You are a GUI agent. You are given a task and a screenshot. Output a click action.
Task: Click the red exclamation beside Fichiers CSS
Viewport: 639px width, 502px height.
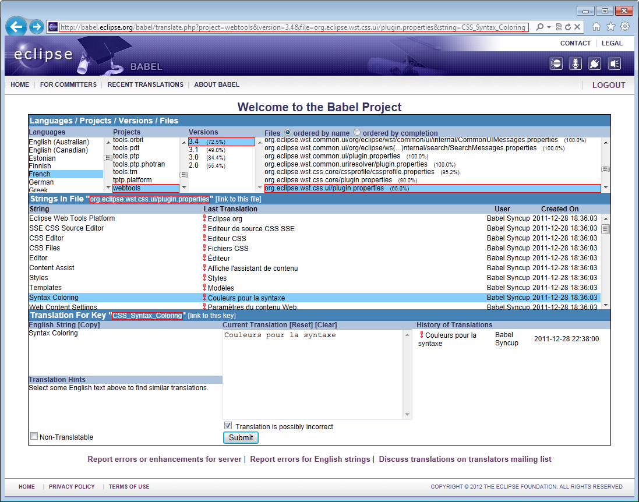[x=204, y=248]
